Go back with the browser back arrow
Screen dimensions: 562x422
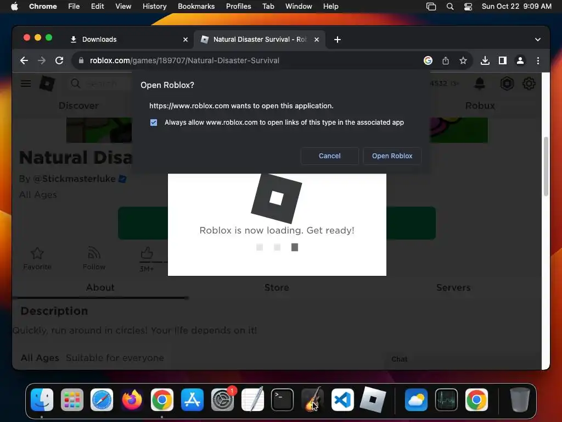click(x=24, y=60)
